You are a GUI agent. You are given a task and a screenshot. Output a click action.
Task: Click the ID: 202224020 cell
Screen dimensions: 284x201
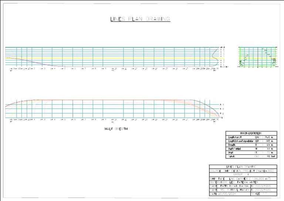(264, 190)
